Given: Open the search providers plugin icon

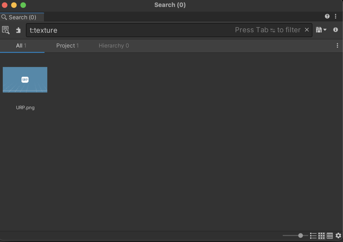Looking at the screenshot, I should point(18,30).
